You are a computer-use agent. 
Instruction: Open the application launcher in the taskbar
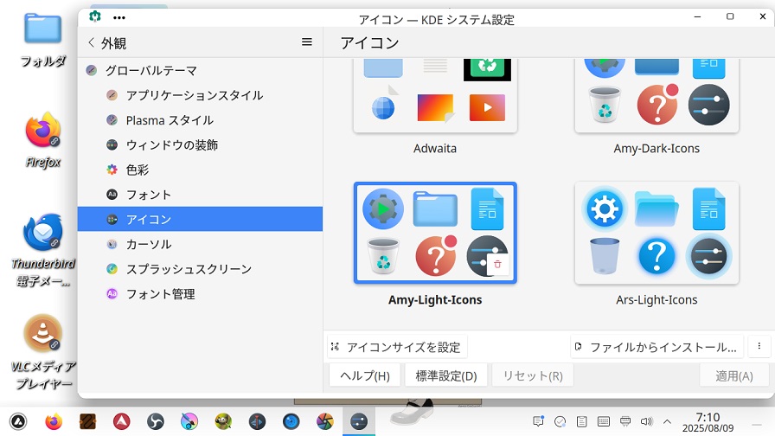click(18, 421)
